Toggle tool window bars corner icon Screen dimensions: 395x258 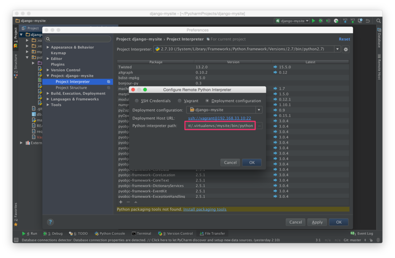coord(16,240)
